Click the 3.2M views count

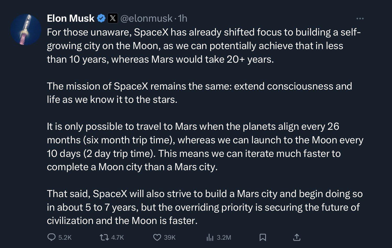click(224, 238)
